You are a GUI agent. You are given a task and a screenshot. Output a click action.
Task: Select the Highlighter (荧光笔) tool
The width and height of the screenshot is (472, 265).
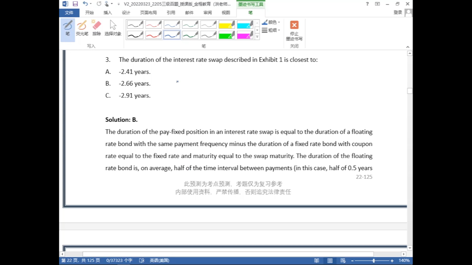pyautogui.click(x=82, y=28)
